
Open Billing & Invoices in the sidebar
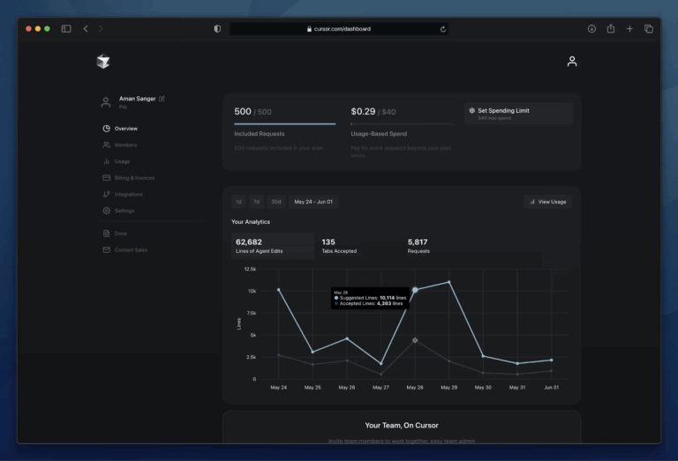tap(133, 178)
